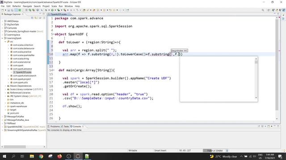The height and width of the screenshot is (160, 286).
Task: Click the Eclipse icon on the taskbar
Action: 78,156
